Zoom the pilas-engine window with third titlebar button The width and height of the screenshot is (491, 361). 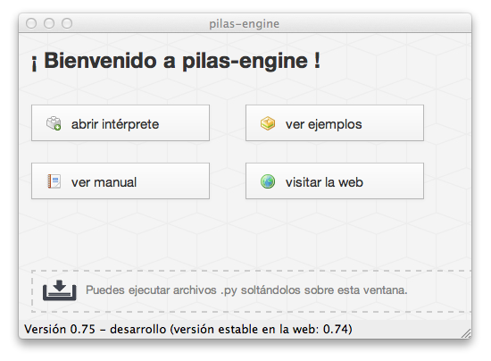coord(67,23)
